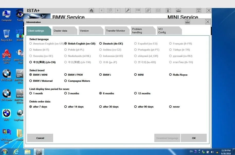
Task: Go to the ISTA+ home screen icon
Action: point(92,11)
